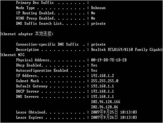Image resolution: width=163 pixels, height=123 pixels.
Task: Click the Node Type value Unknown
Action: point(98,8)
